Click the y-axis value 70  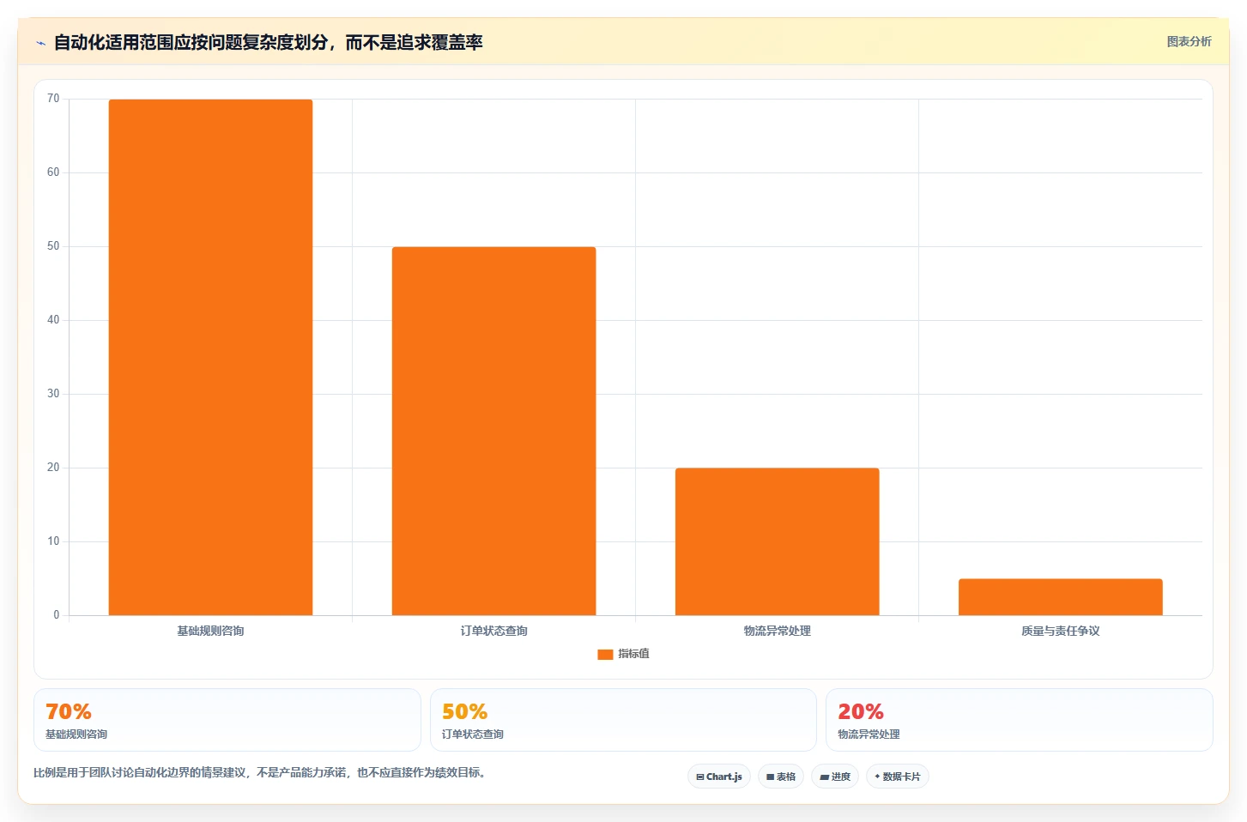pyautogui.click(x=53, y=99)
